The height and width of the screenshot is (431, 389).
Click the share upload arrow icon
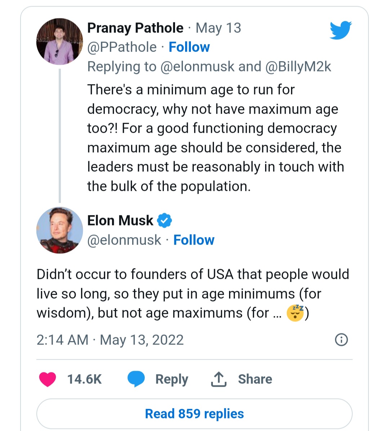click(x=218, y=379)
